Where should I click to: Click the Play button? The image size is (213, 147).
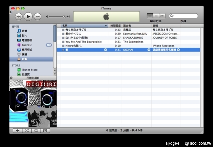click(x=28, y=17)
